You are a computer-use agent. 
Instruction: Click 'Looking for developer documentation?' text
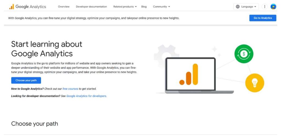pyautogui.click(x=36, y=96)
